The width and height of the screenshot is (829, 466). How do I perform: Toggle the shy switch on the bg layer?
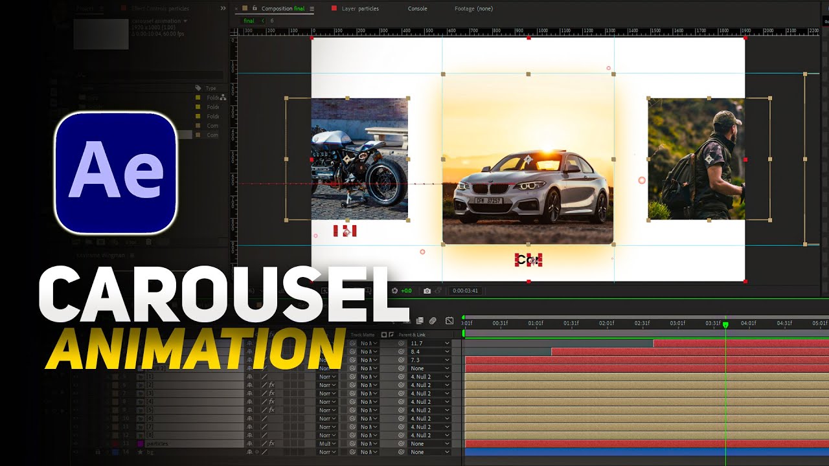click(x=249, y=452)
